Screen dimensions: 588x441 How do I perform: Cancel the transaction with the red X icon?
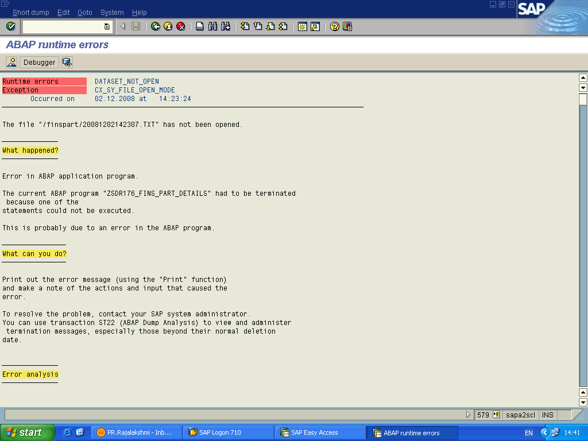coord(179,26)
